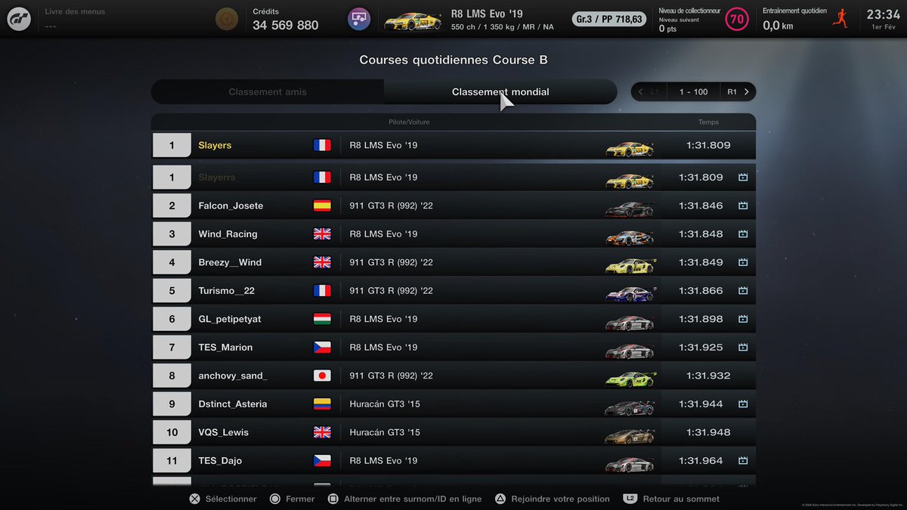The image size is (907, 510).
Task: Click Alterner entre surnom/ID en ligne
Action: point(404,499)
